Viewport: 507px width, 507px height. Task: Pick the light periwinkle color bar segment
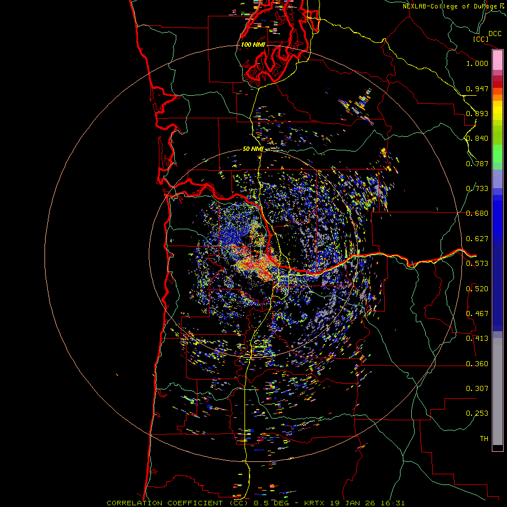[497, 179]
